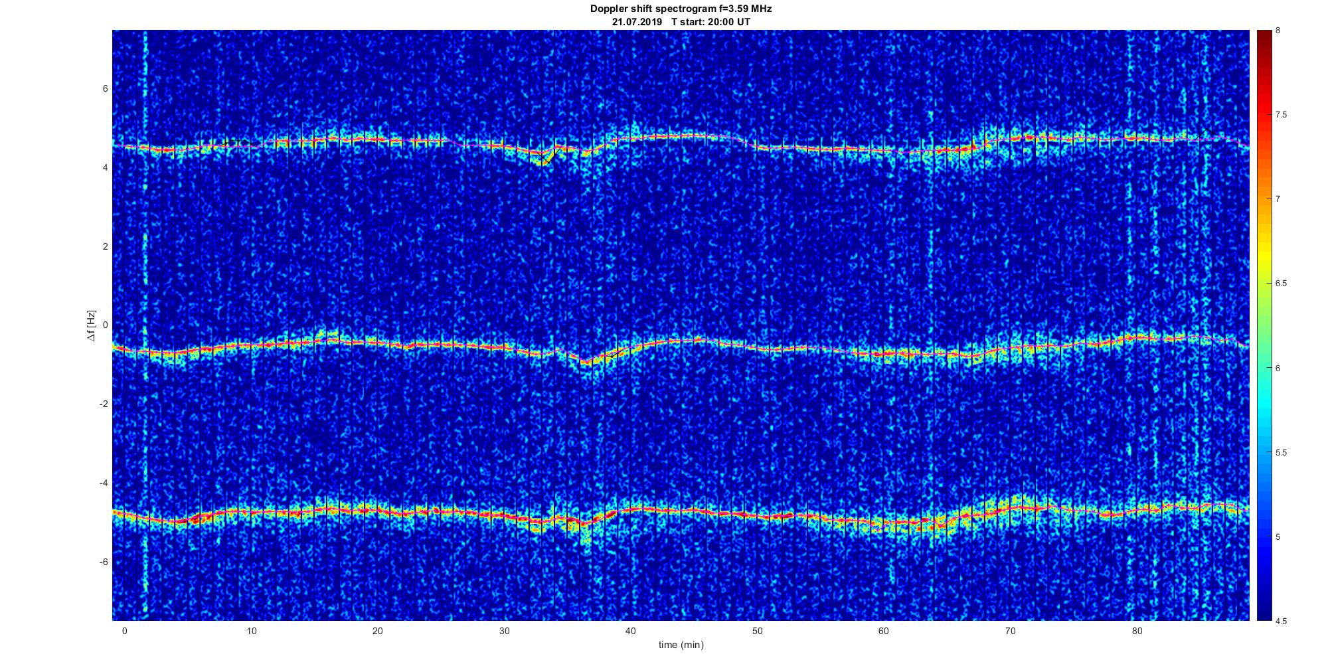Image resolution: width=1328 pixels, height=666 pixels.
Task: Click the x-axis tick label 60
Action: tap(884, 630)
